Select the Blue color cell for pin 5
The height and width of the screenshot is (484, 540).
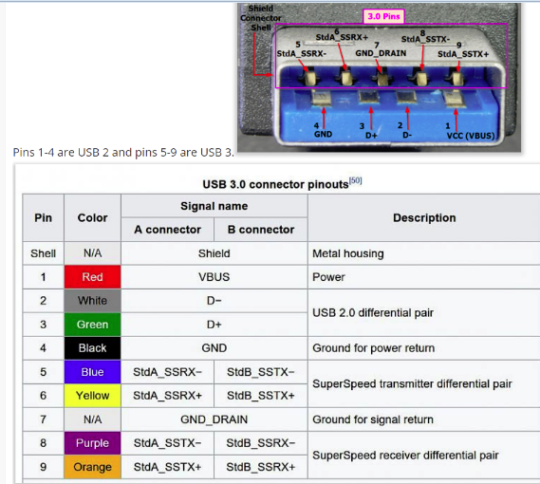(x=92, y=372)
